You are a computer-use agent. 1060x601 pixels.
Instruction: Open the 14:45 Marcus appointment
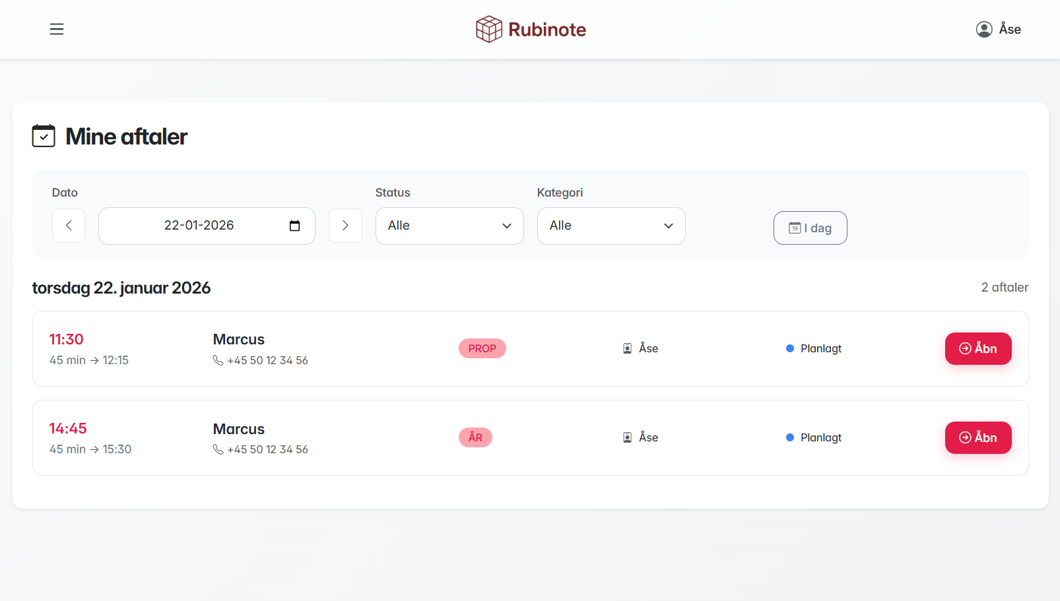tap(977, 437)
